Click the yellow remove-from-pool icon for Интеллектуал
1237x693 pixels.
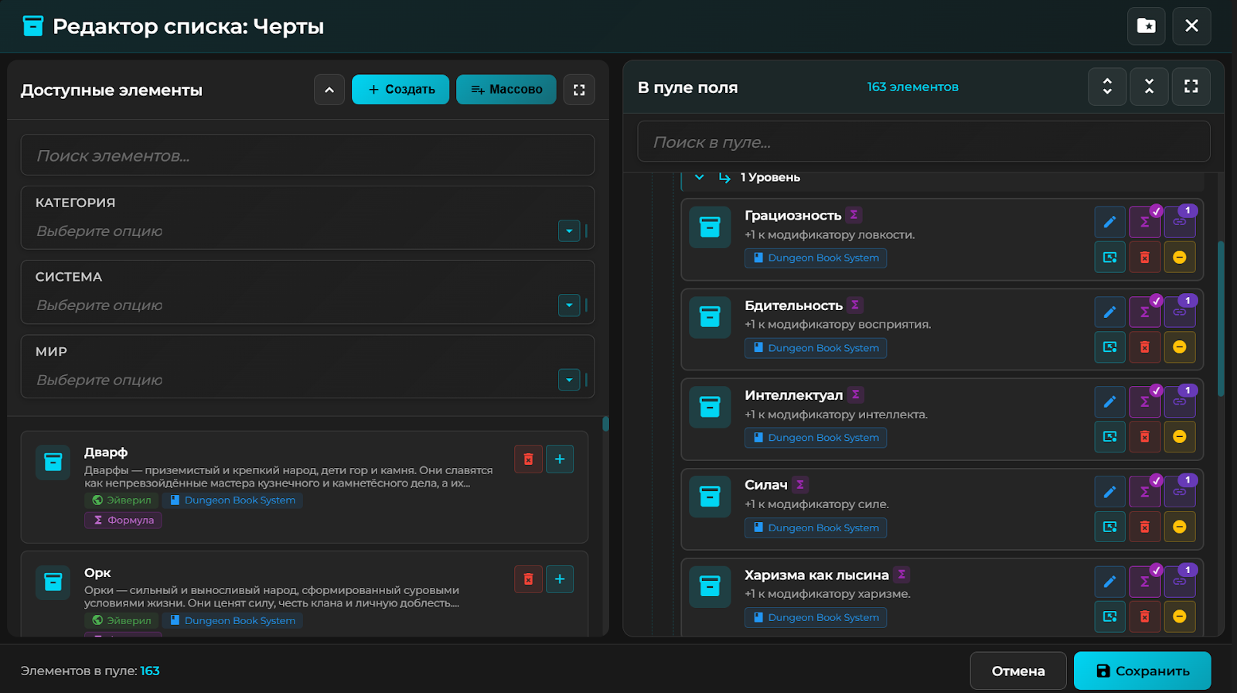click(1179, 437)
